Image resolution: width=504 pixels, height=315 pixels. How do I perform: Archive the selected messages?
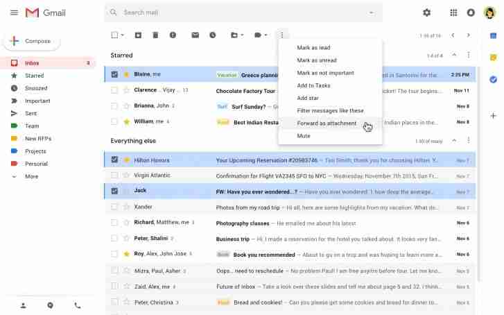click(138, 35)
